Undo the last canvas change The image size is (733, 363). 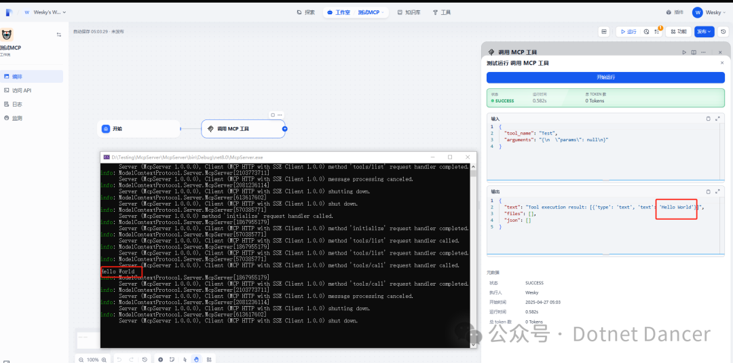119,359
